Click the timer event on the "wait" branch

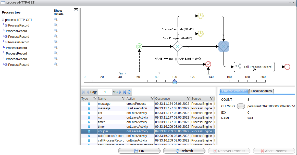pos(201,34)
